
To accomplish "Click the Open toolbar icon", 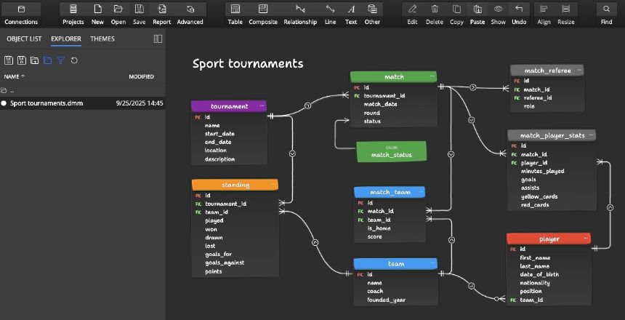I will (x=118, y=15).
